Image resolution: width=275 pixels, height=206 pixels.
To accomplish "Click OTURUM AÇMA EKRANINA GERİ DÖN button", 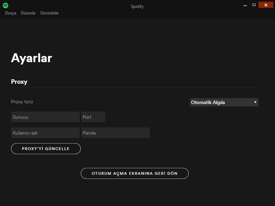I will click(x=135, y=173).
